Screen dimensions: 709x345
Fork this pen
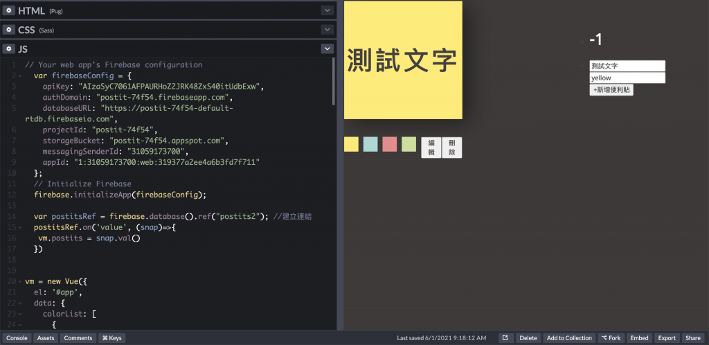[611, 338]
